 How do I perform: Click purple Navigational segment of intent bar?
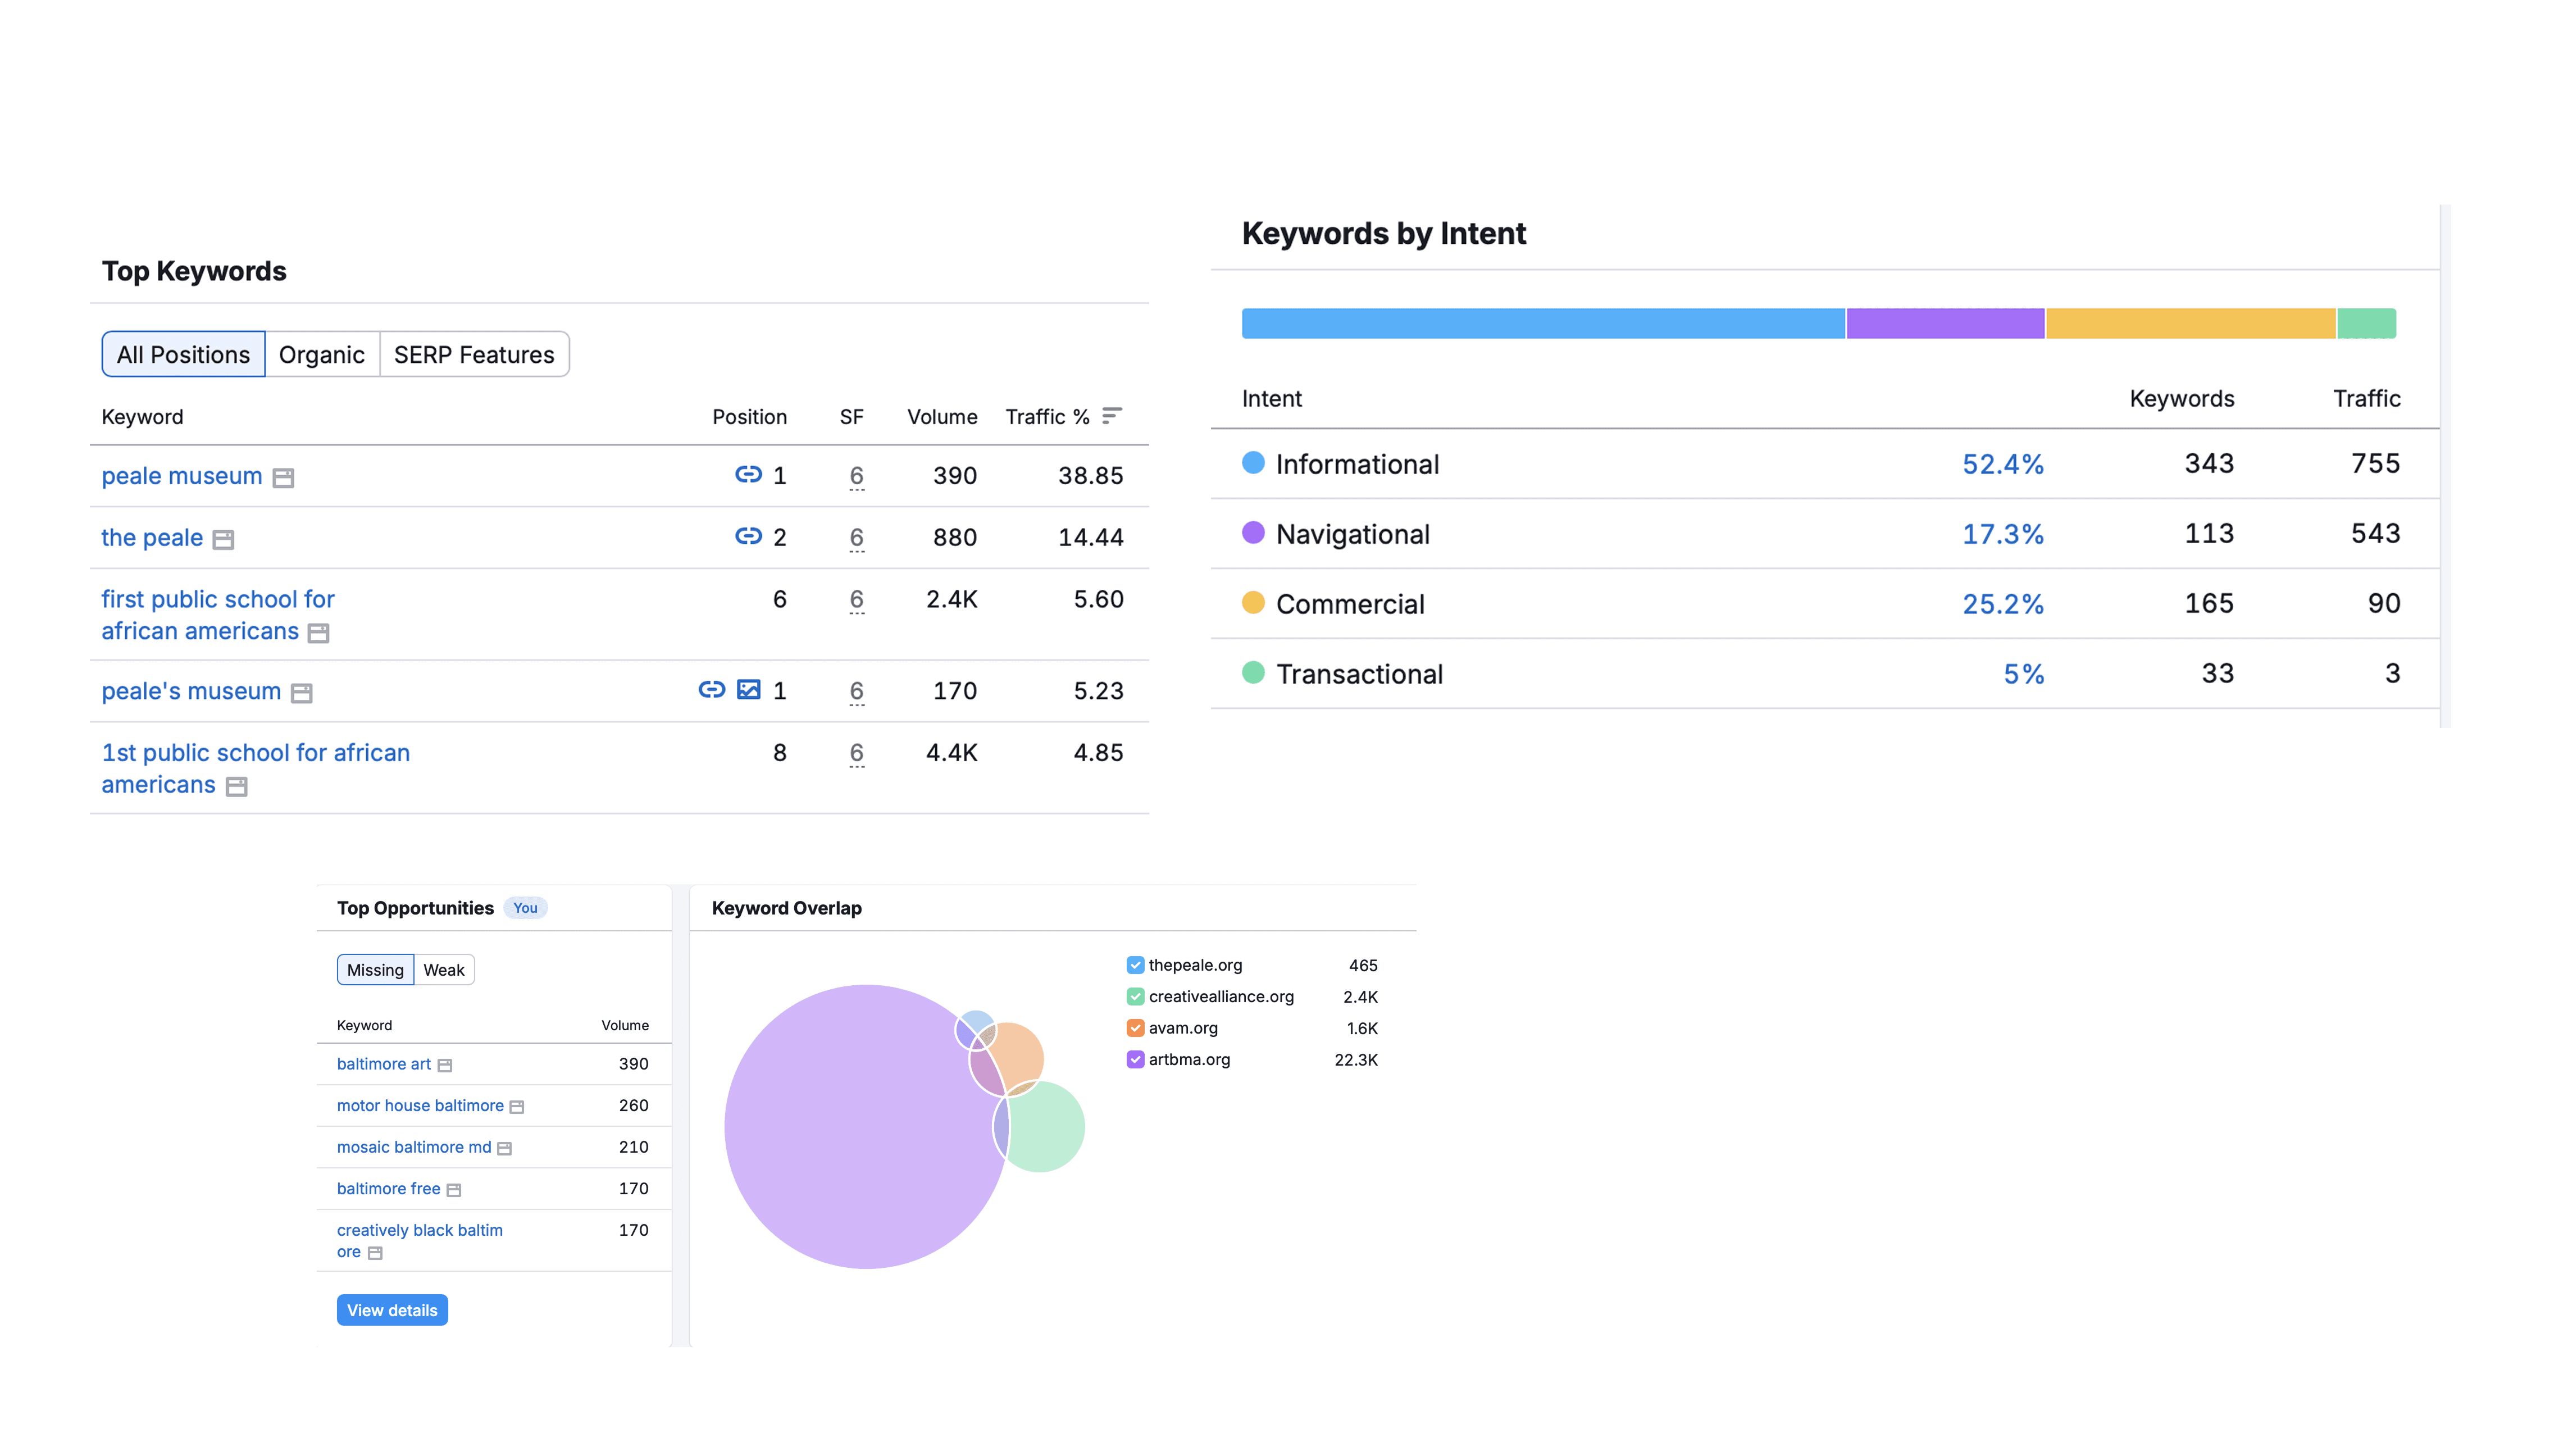1944,324
